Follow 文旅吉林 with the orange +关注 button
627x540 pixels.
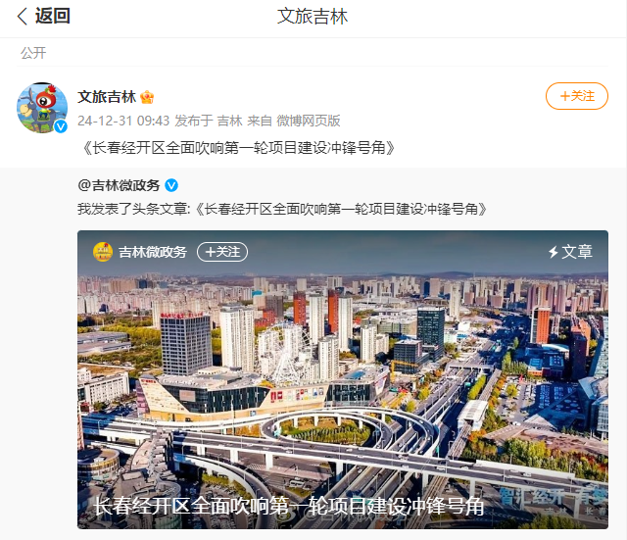tap(577, 96)
